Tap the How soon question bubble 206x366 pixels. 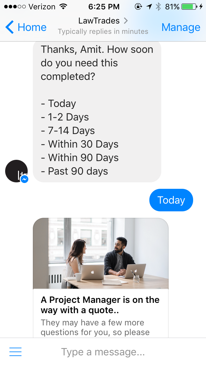click(x=97, y=112)
